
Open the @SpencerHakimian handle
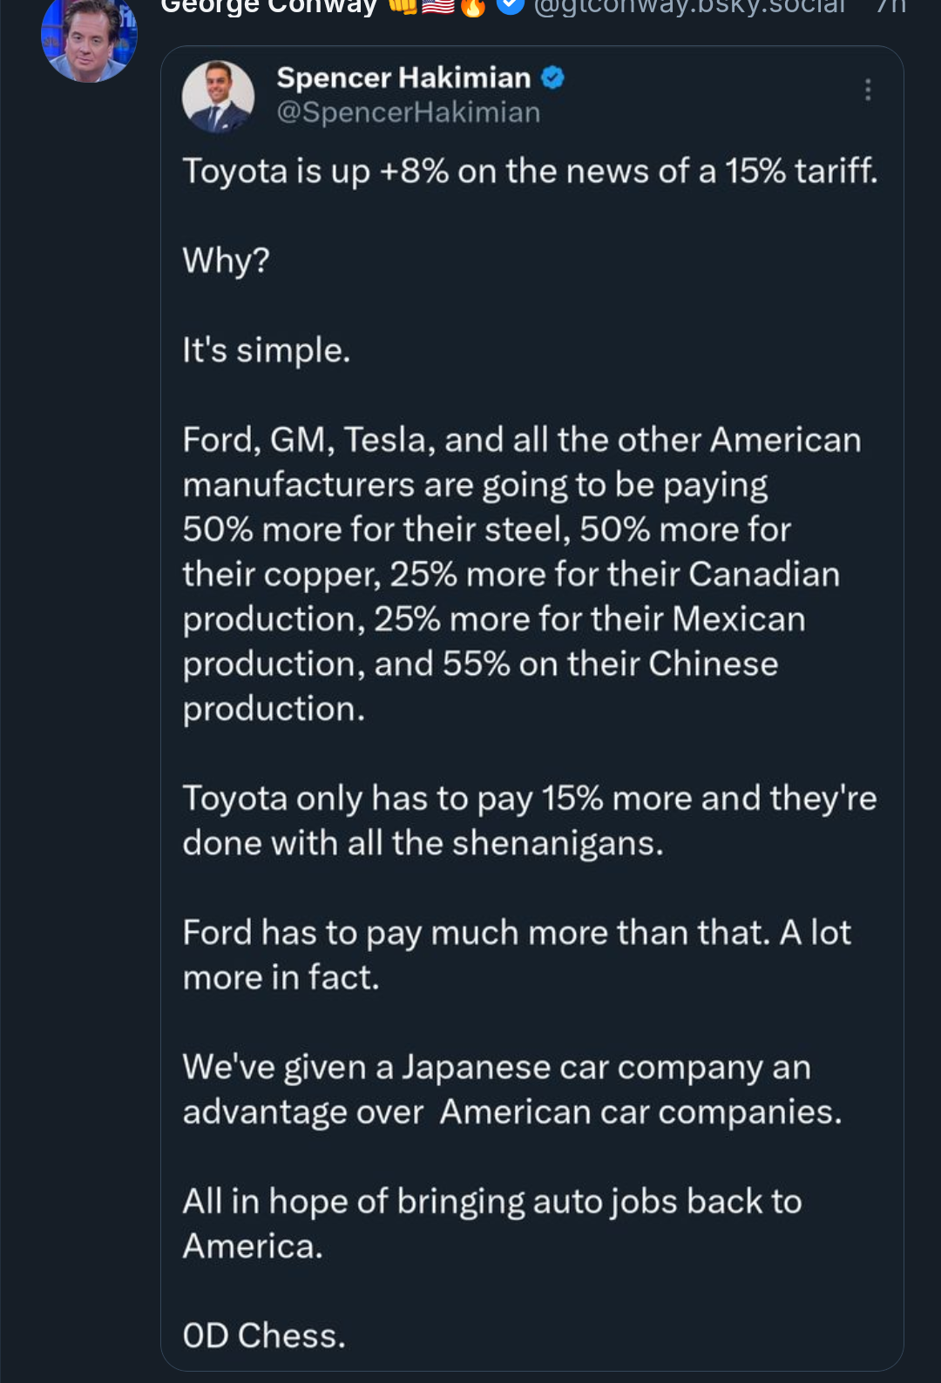[408, 112]
